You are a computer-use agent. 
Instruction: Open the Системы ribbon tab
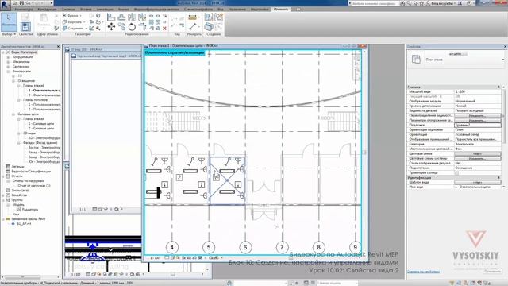68,9
